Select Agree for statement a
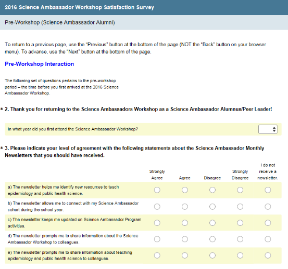The height and width of the screenshot is (269, 288). pos(185,190)
